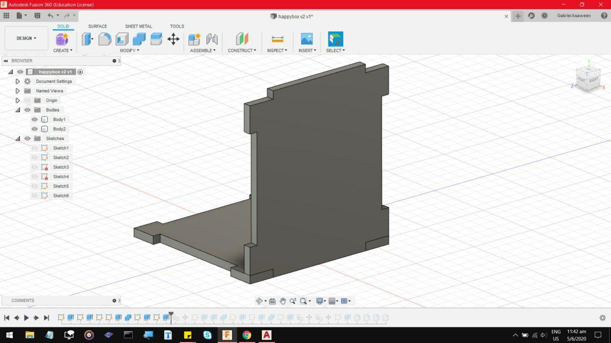Select the Pan hand tool

click(x=283, y=301)
